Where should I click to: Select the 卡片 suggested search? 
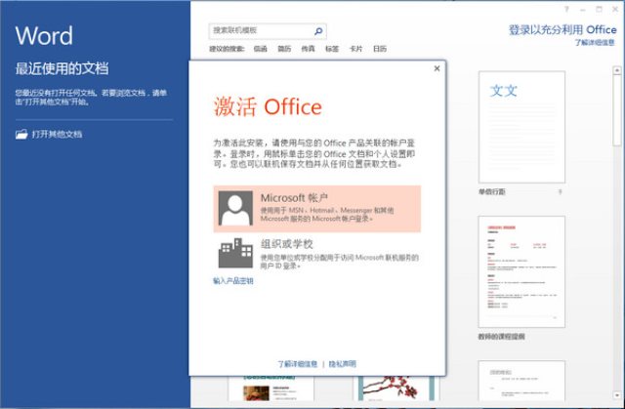355,49
